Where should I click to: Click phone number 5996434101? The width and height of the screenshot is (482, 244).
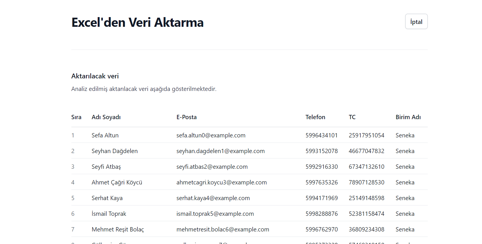322,135
